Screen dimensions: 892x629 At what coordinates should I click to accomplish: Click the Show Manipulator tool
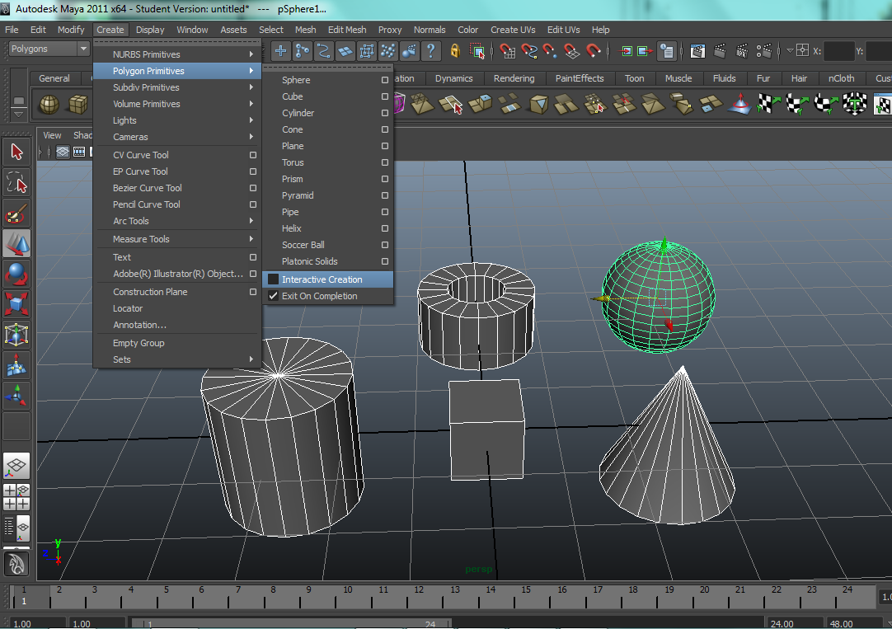[16, 396]
